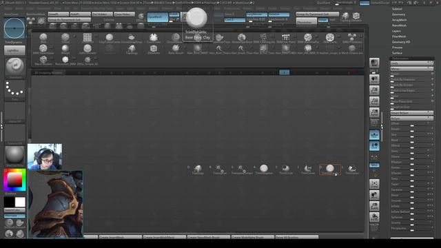Toggle the Polish option circle

[x=432, y=74]
